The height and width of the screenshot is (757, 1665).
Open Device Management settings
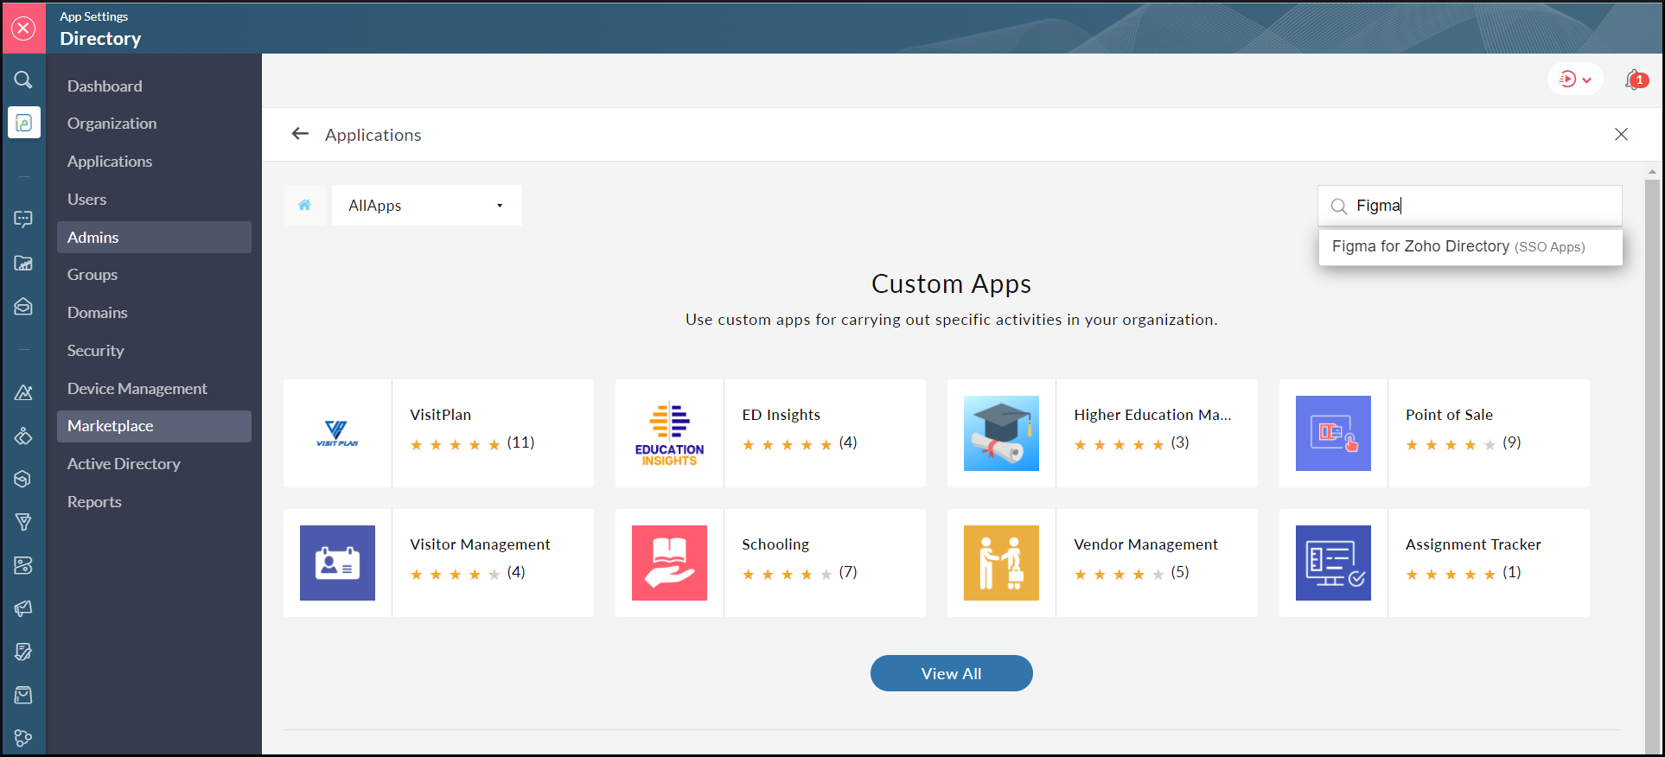pyautogui.click(x=137, y=389)
